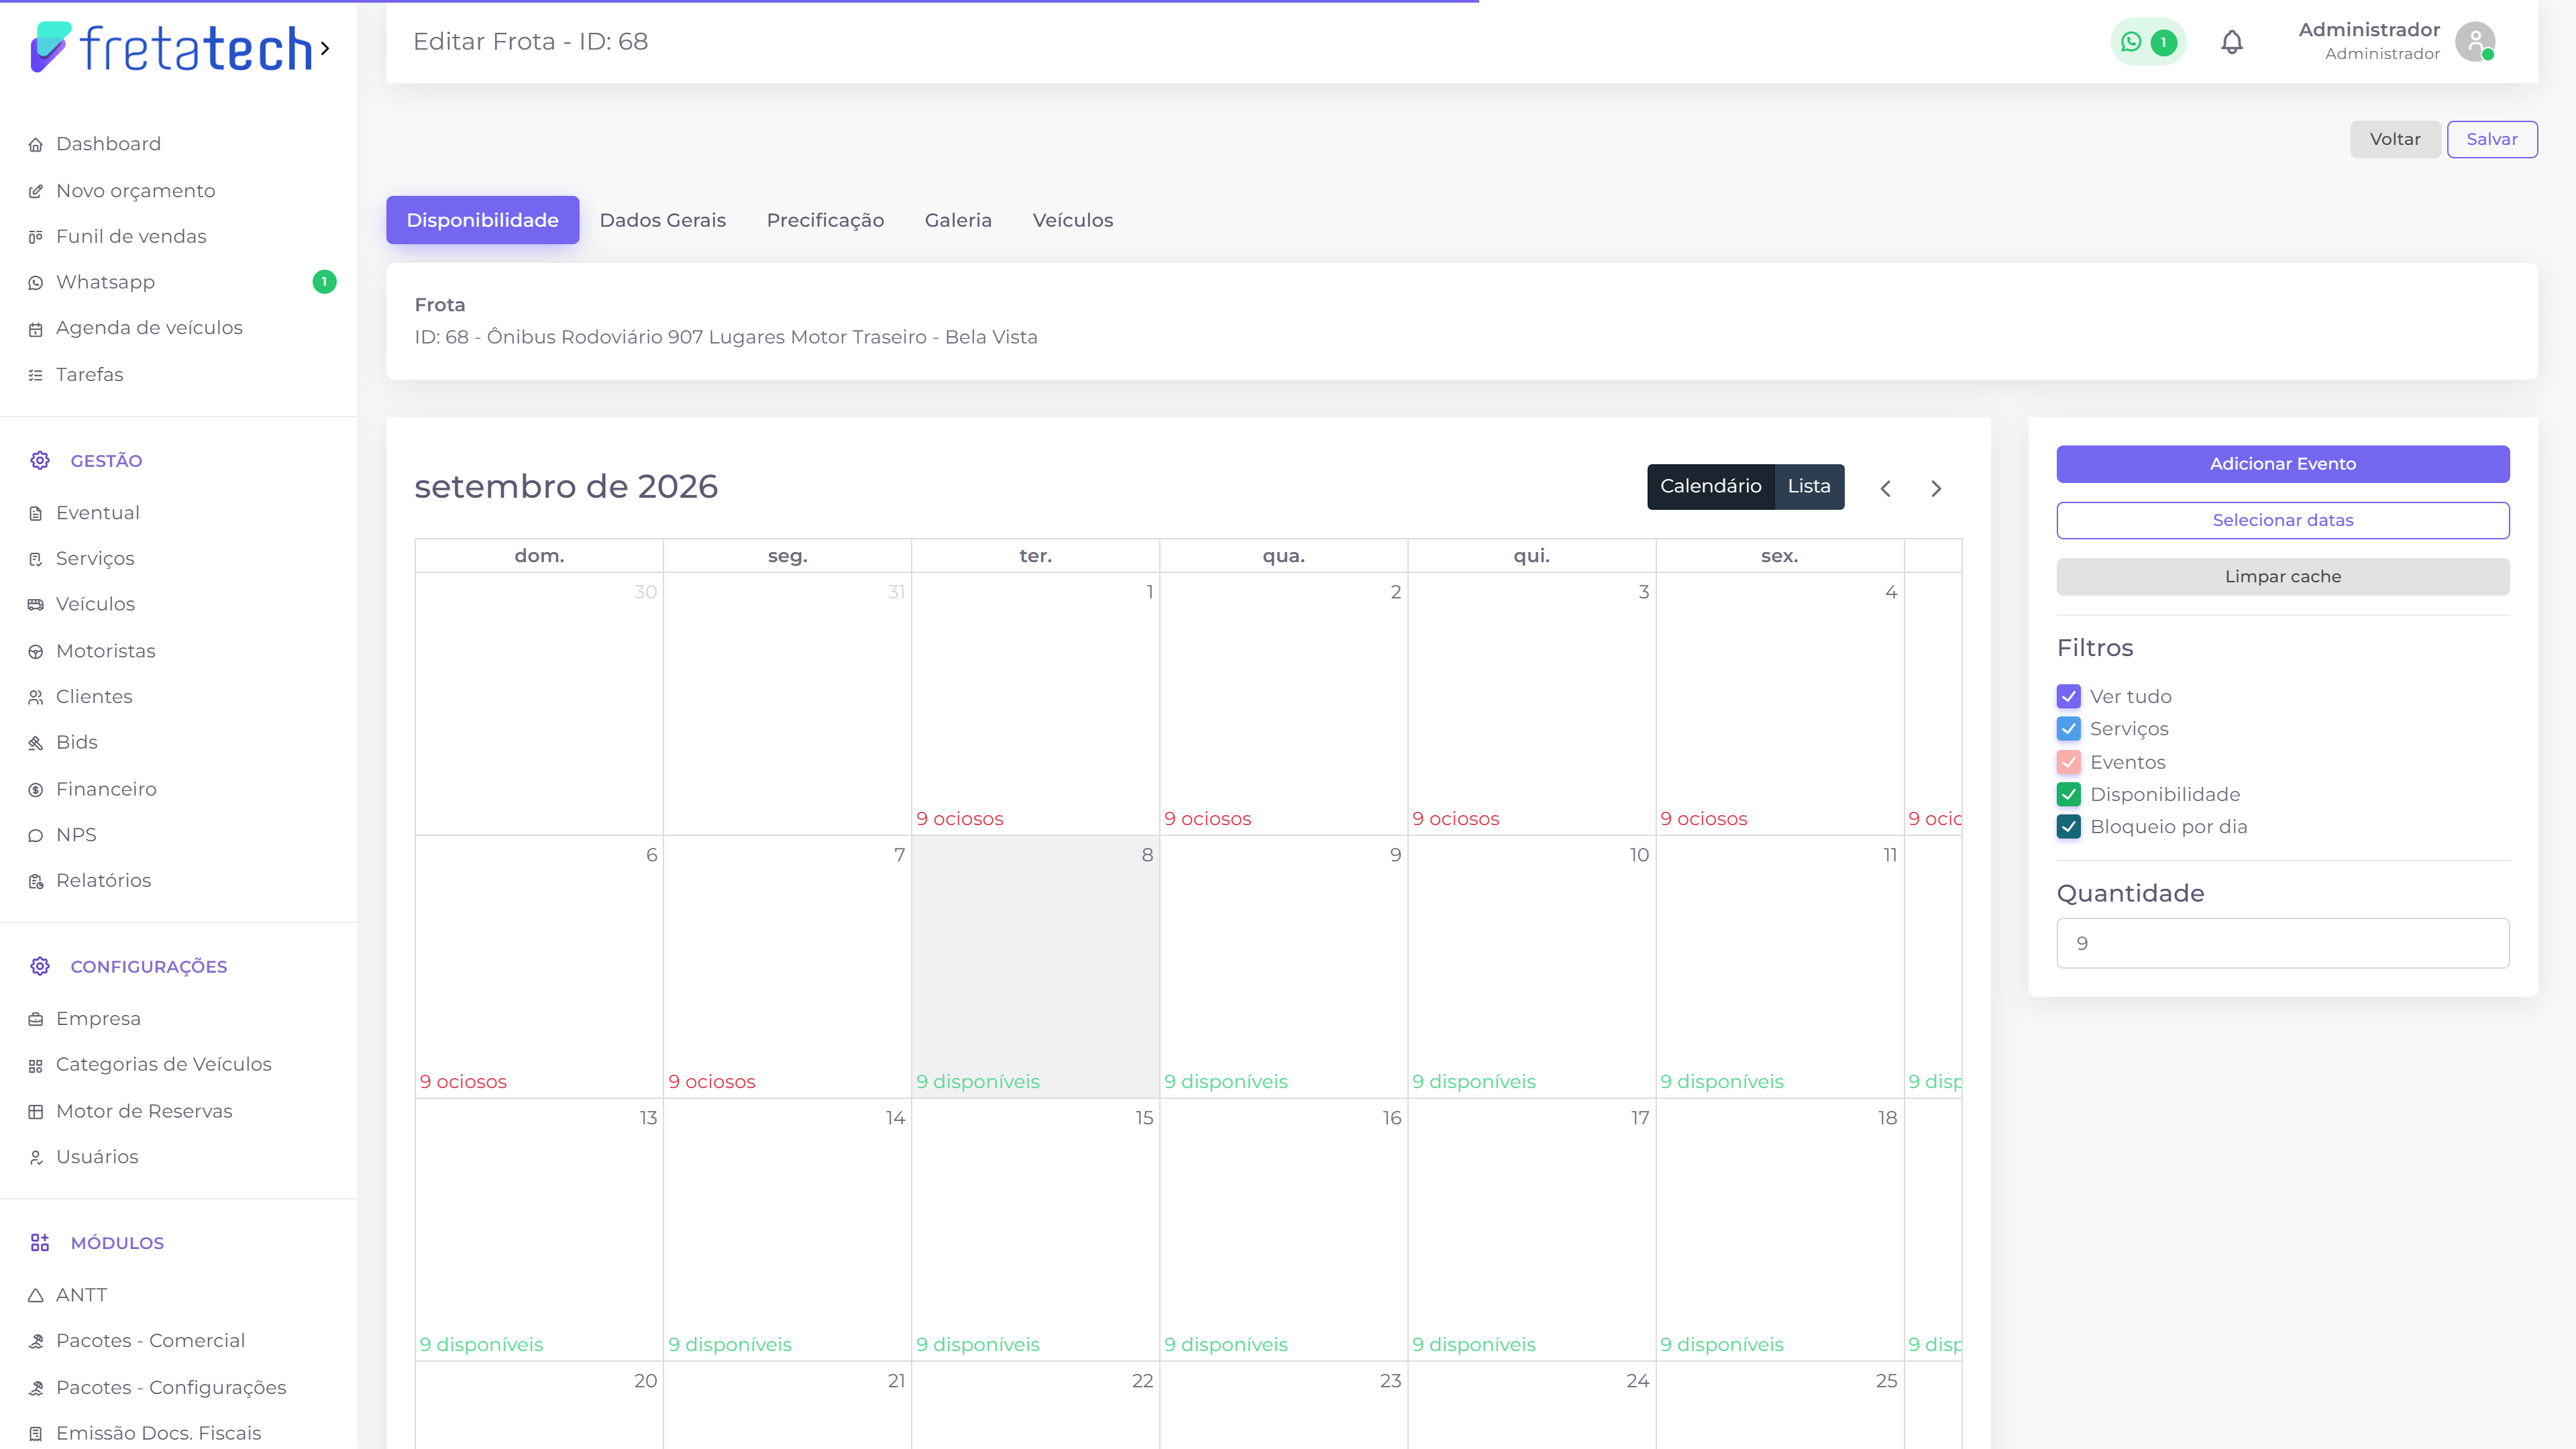Select September 22 day number
The height and width of the screenshot is (1449, 2576).
[1142, 1381]
